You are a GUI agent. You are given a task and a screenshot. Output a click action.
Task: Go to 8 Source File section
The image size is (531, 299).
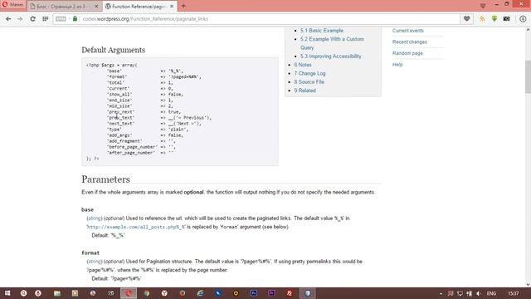[309, 82]
